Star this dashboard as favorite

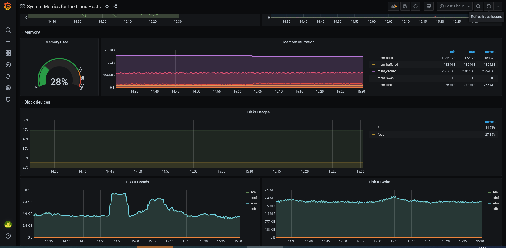pos(107,6)
